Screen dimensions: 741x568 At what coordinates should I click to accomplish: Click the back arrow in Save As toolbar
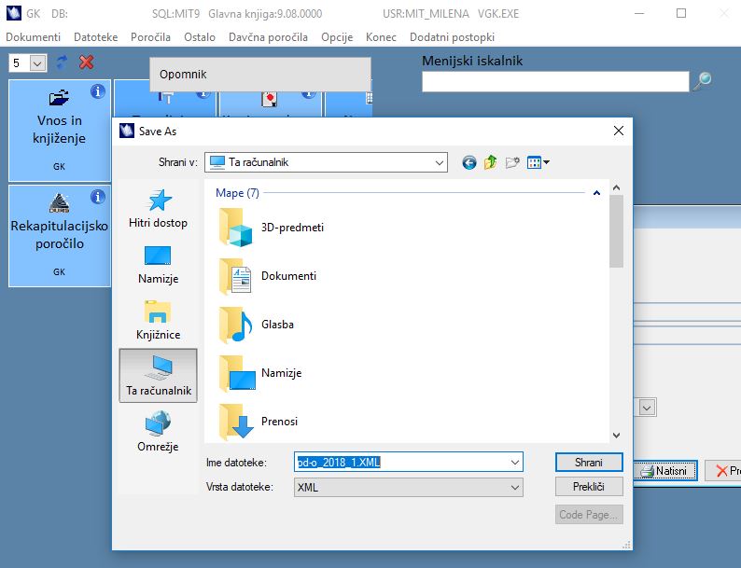[x=468, y=163]
